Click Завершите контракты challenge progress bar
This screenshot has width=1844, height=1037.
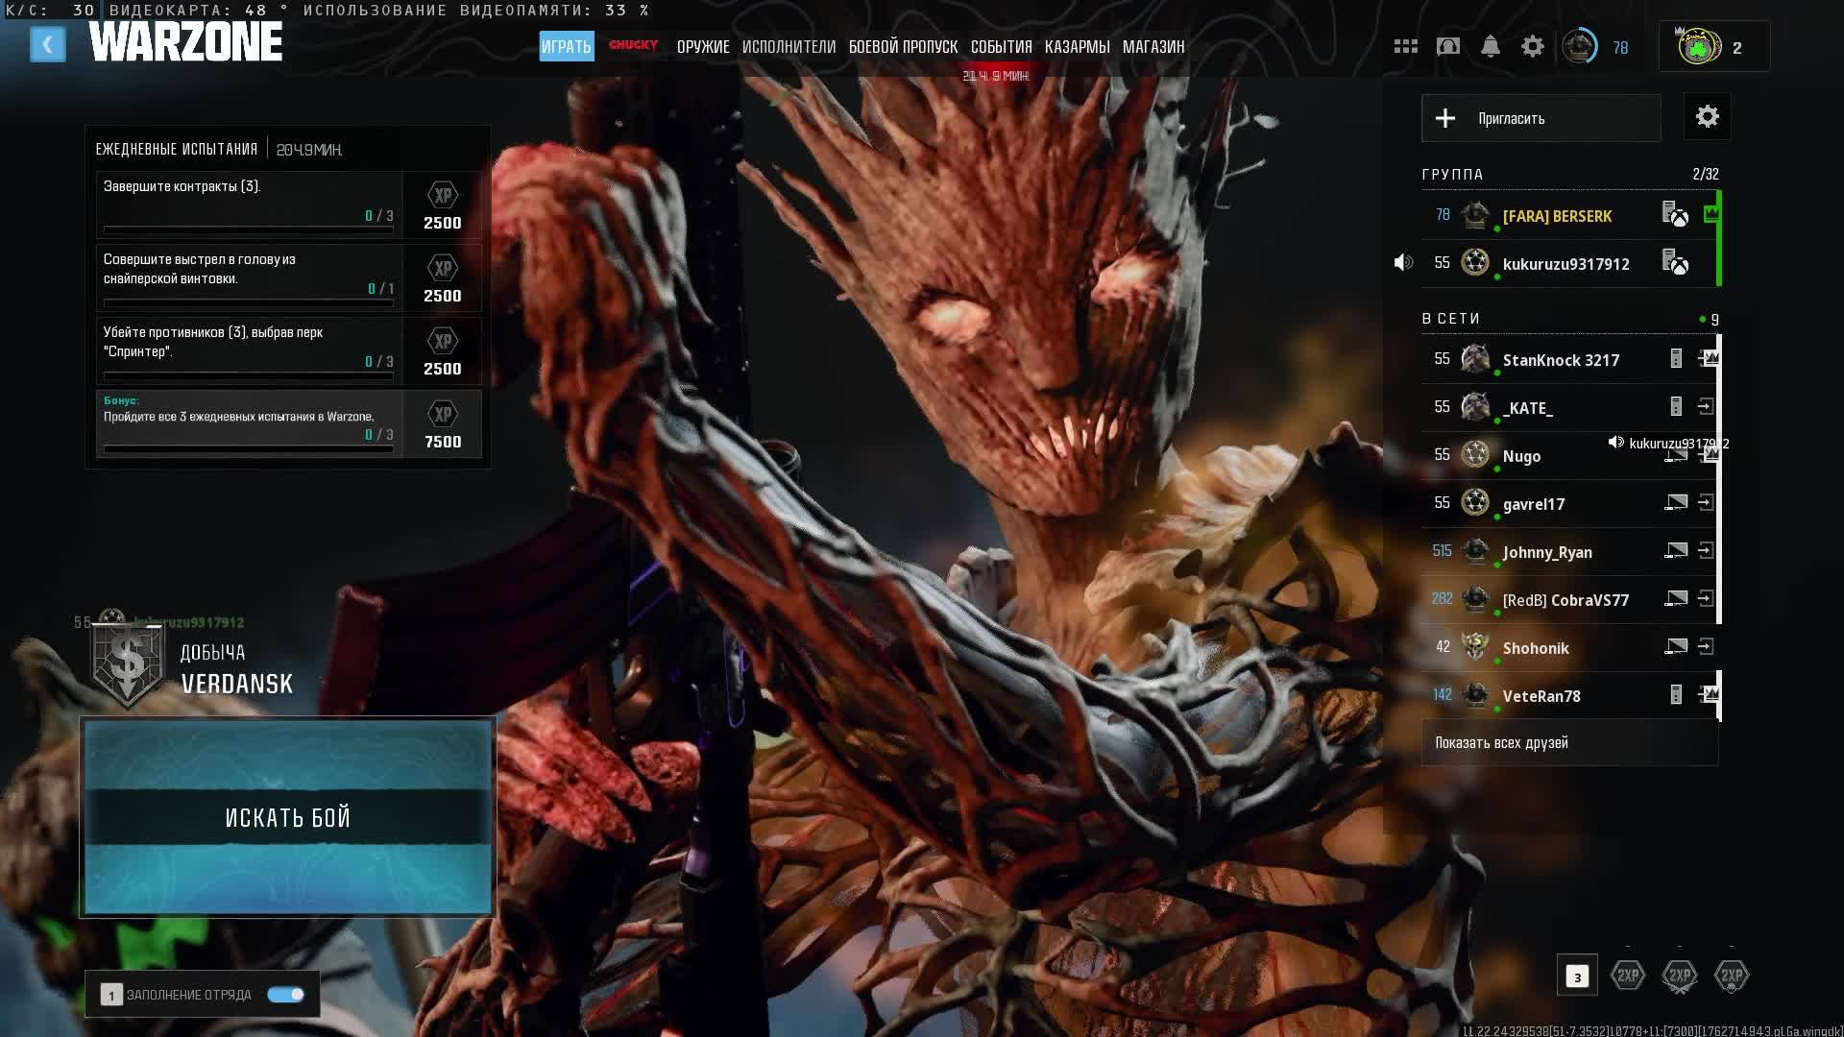pyautogui.click(x=248, y=229)
